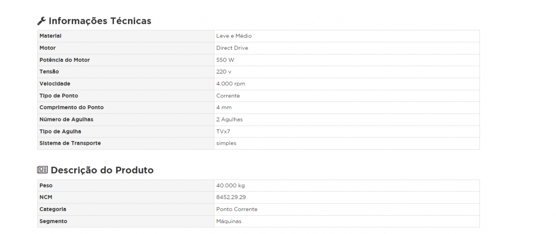Click the Descrição do Produto heading

click(x=102, y=170)
